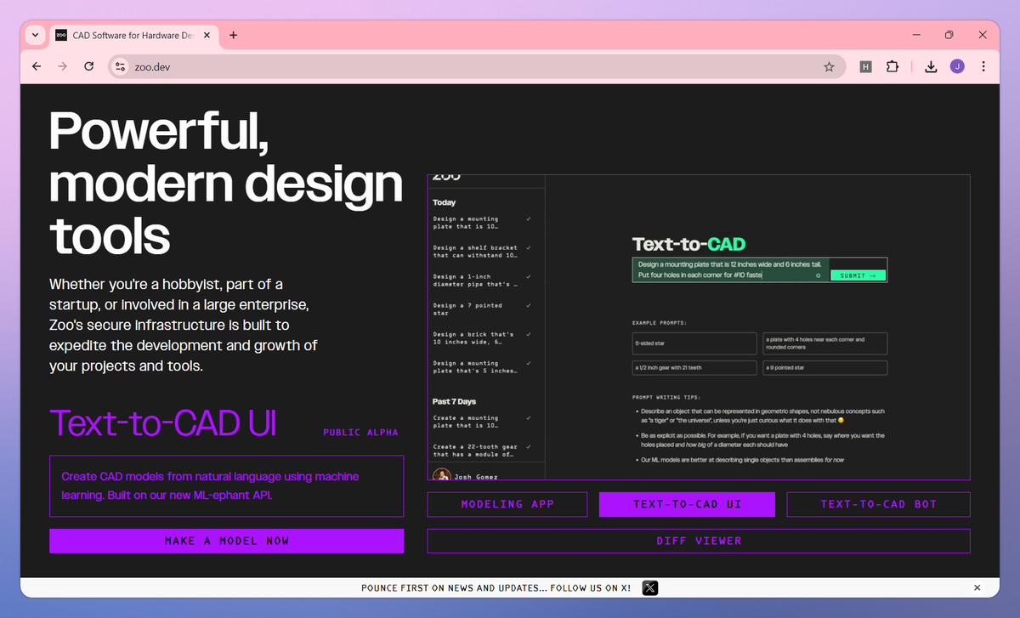The image size is (1020, 618).
Task: Close the CAD Software browser tab
Action: coord(207,35)
